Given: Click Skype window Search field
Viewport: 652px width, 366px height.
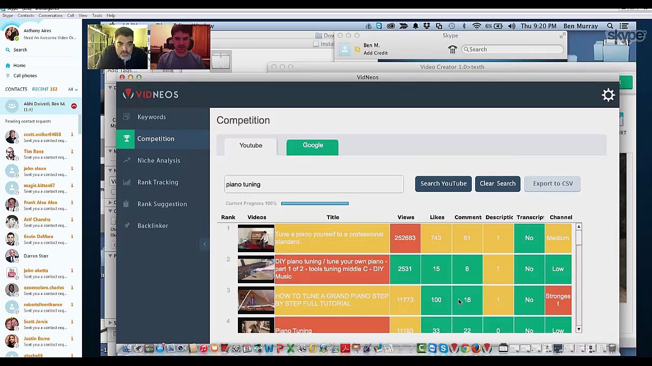Looking at the screenshot, I should click(x=512, y=49).
